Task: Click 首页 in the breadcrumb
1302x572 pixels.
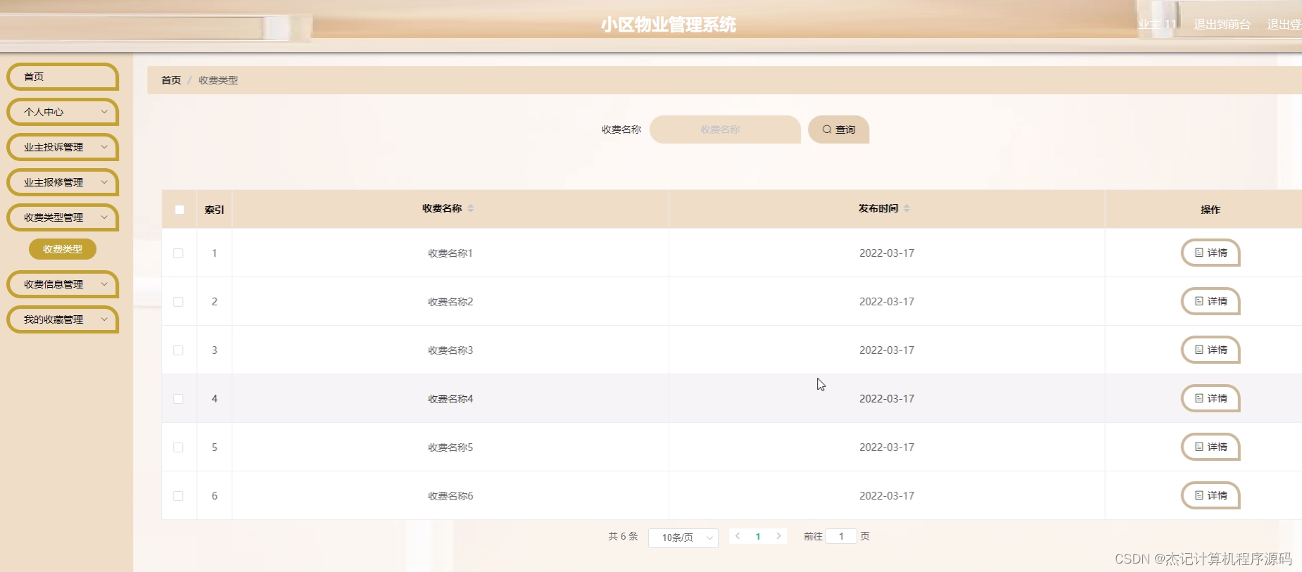Action: [171, 80]
